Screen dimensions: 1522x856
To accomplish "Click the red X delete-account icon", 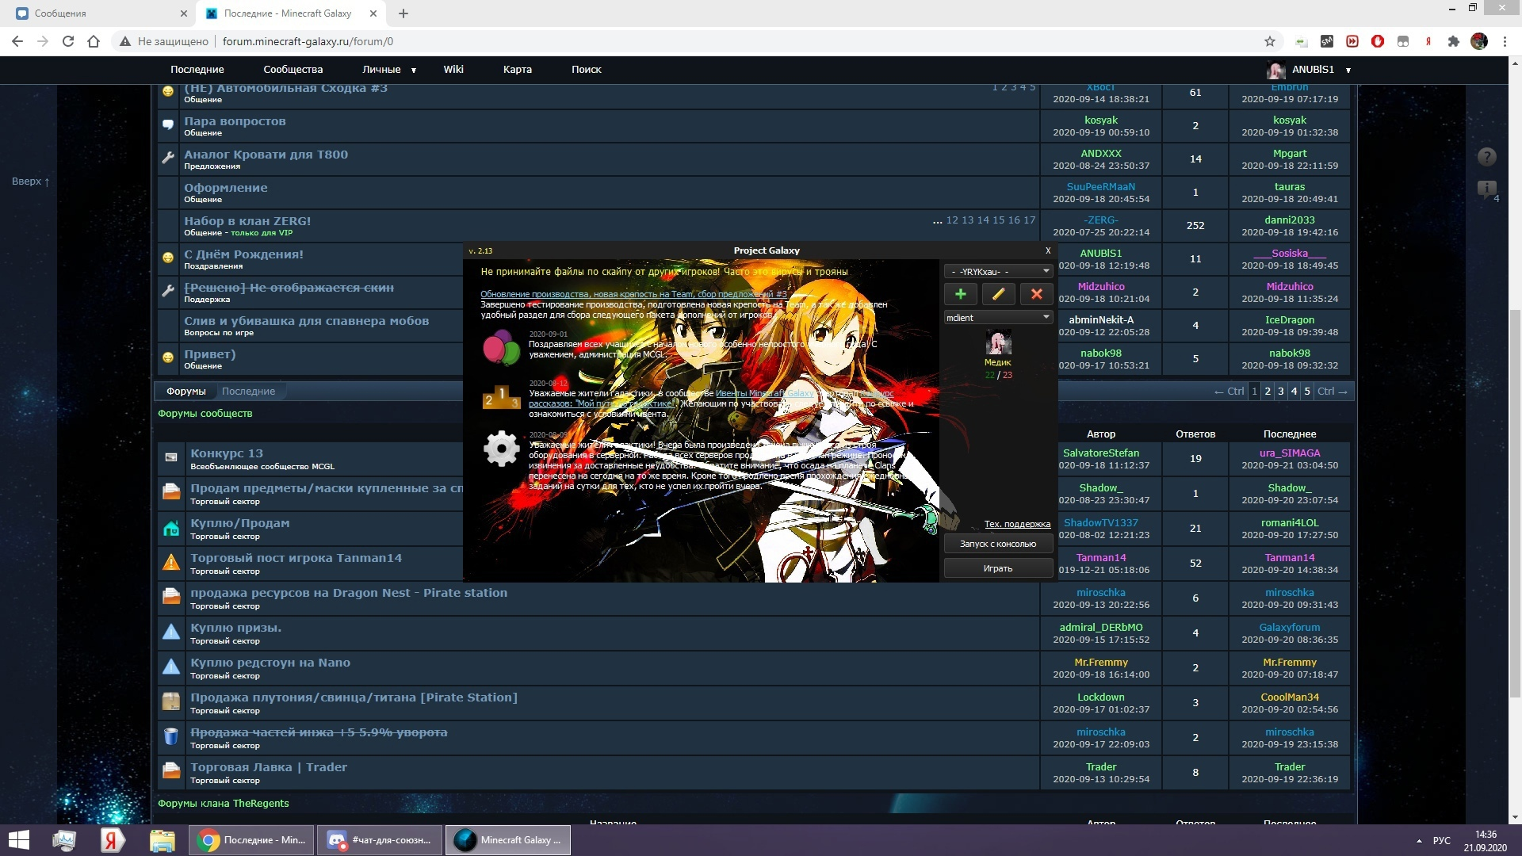I will tap(1036, 294).
